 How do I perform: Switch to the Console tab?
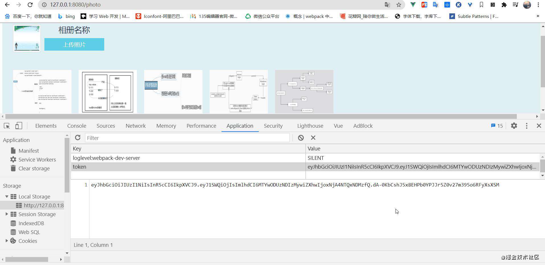coord(77,126)
